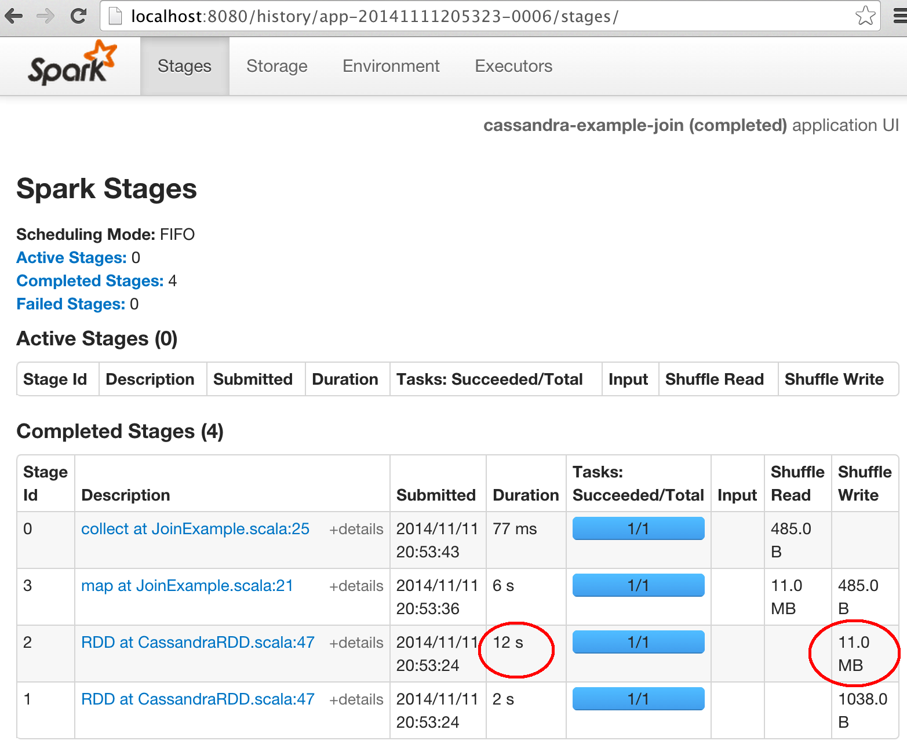The image size is (907, 748).
Task: Open the Storage tab
Action: 277,66
